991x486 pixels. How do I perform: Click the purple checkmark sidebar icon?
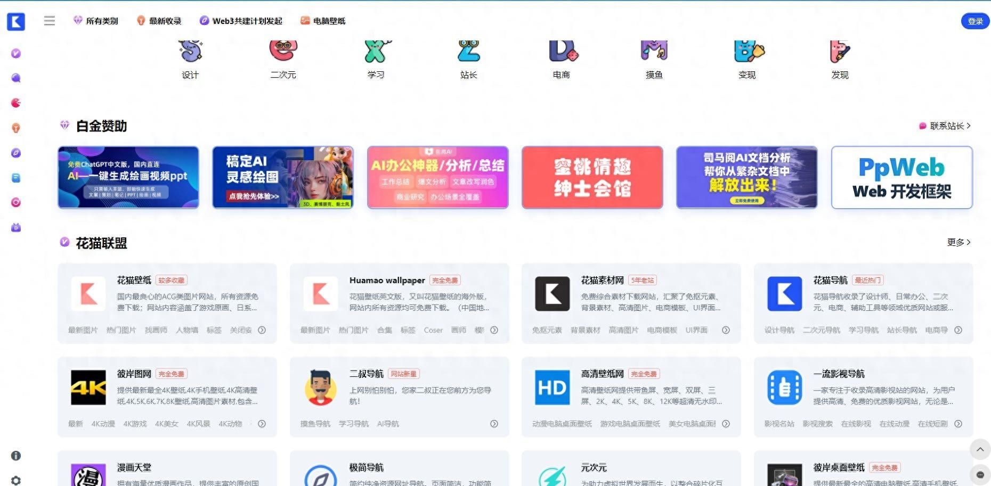(x=16, y=53)
